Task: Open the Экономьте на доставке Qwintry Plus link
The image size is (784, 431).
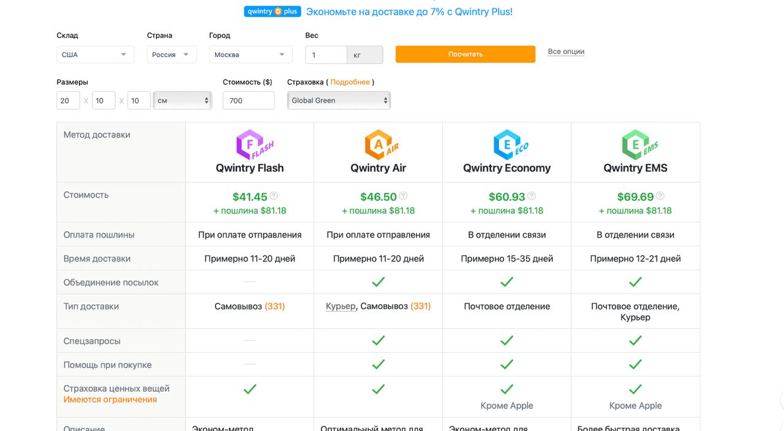Action: pos(409,12)
